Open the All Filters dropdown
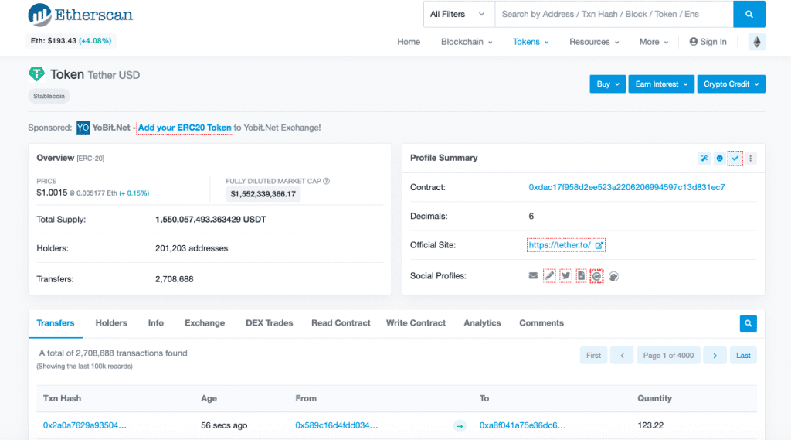Screen dimensions: 791x440 (457, 14)
